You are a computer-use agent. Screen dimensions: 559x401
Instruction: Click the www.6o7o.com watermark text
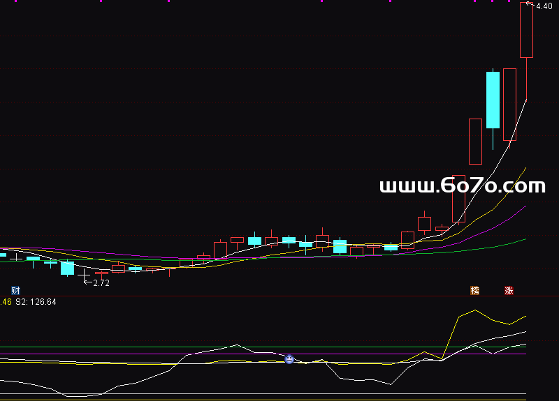point(462,186)
